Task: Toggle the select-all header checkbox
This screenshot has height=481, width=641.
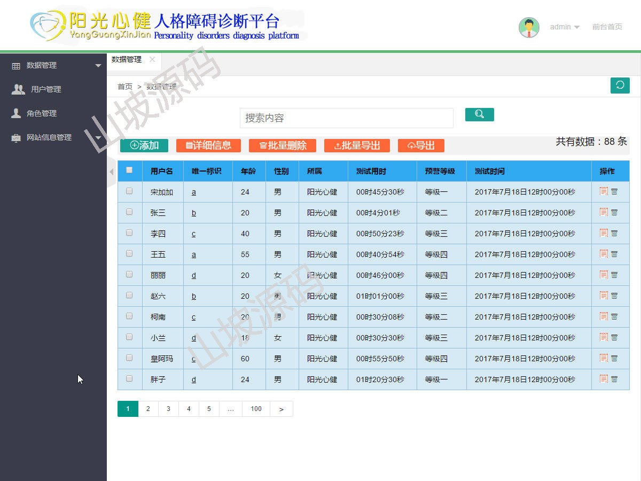Action: 129,170
